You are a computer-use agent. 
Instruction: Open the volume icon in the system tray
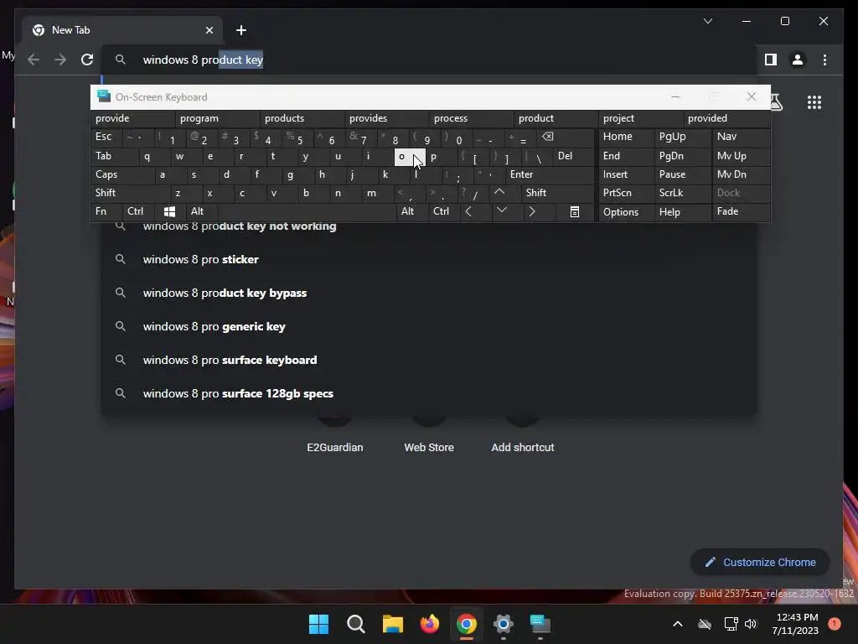[750, 624]
